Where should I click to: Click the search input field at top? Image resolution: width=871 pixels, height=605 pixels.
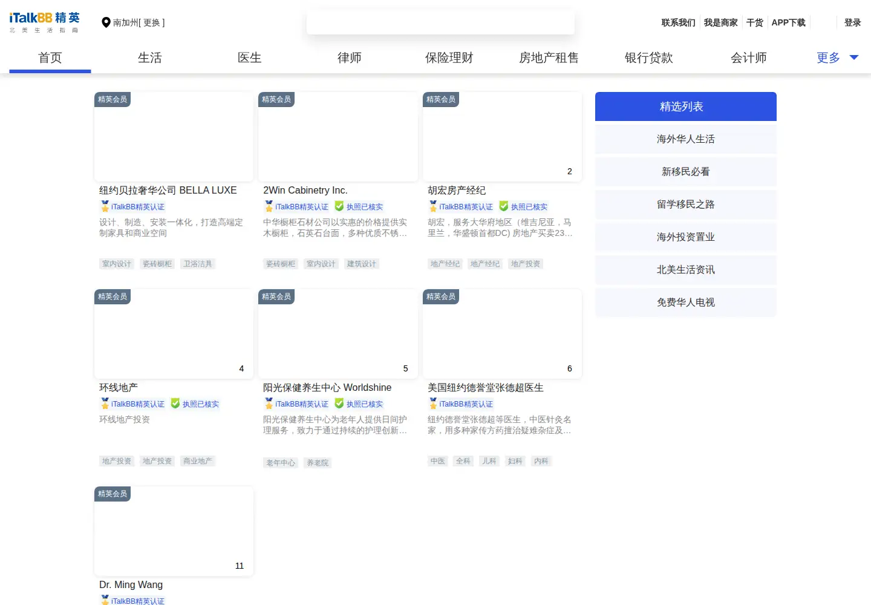(x=440, y=22)
